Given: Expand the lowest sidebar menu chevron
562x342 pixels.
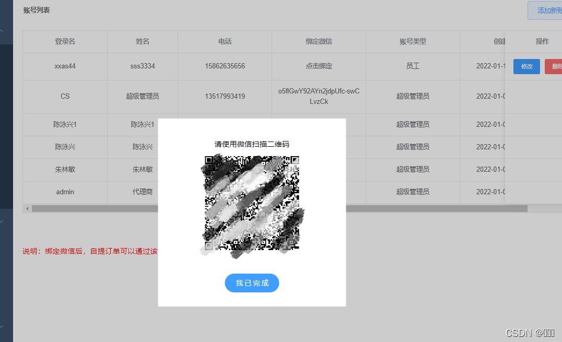Looking at the screenshot, I should [x=2, y=326].
